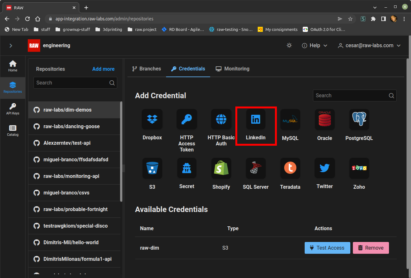Click magnifier icon in repositories search
411x278 pixels.
click(112, 83)
